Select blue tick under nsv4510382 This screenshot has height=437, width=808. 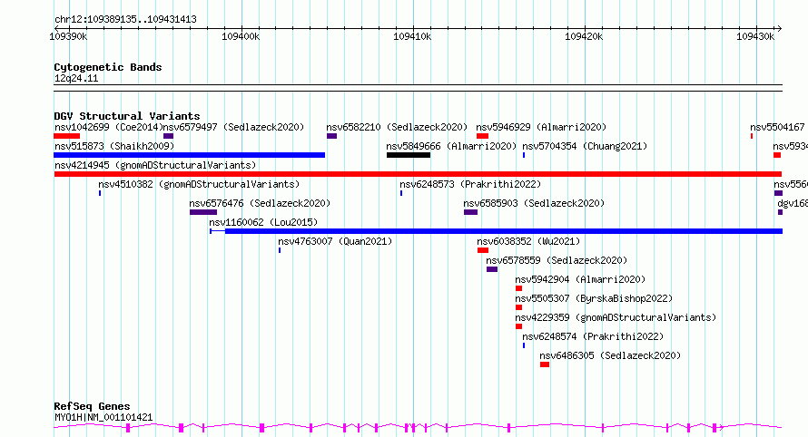100,193
